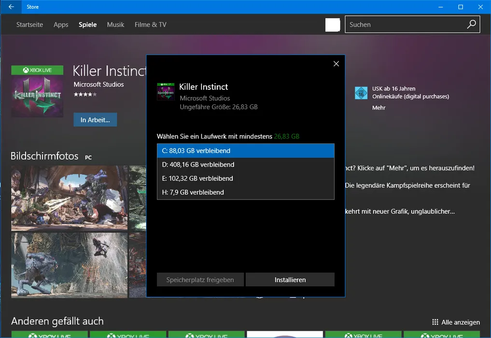The image size is (491, 338).
Task: Click the PC label beside Bildschirmfotos
Action: tap(88, 157)
